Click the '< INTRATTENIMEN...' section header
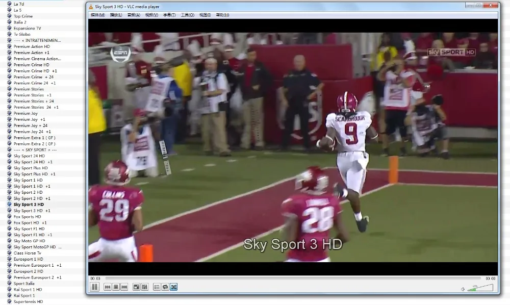 point(37,40)
